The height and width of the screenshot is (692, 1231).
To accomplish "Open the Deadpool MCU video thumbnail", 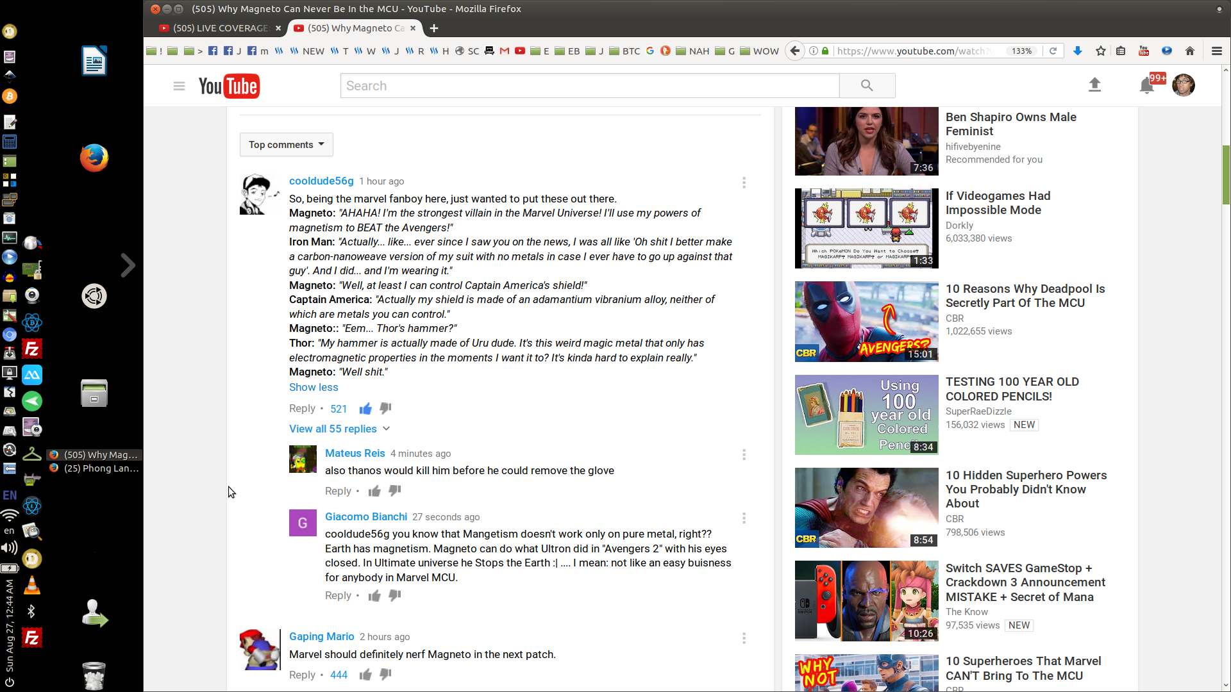I will (x=866, y=322).
